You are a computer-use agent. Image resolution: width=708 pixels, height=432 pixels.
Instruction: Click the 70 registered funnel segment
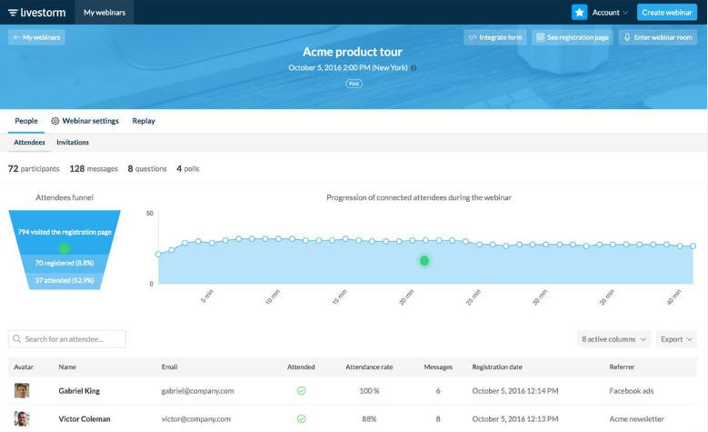pyautogui.click(x=65, y=263)
